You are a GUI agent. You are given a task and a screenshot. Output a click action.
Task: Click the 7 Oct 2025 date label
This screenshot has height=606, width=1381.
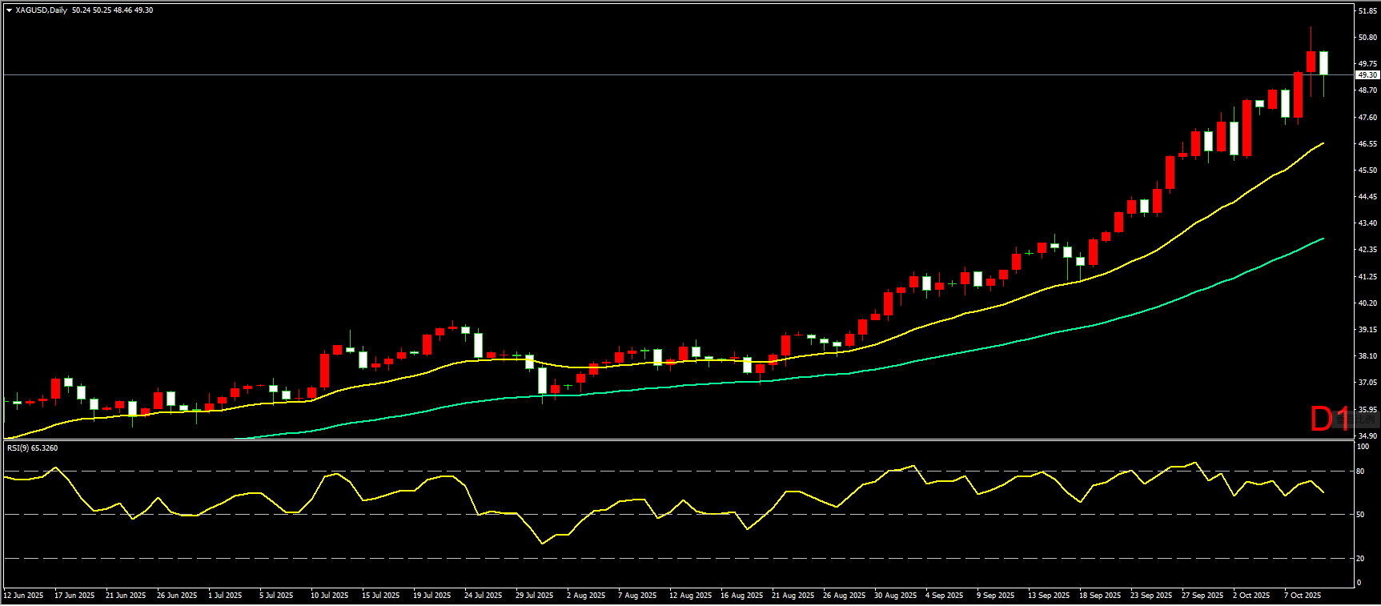coord(1303,596)
